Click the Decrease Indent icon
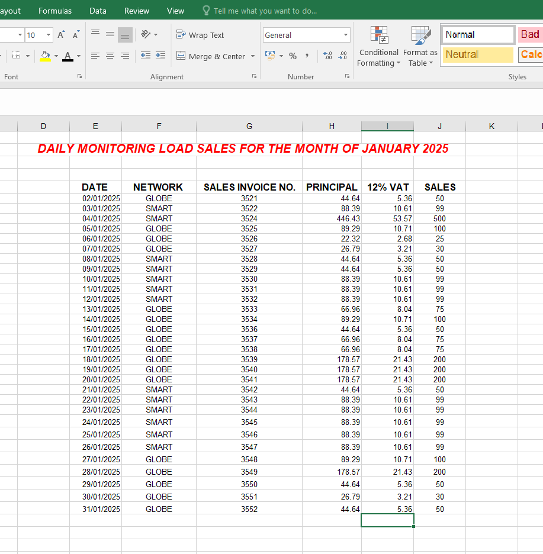Image resolution: width=543 pixels, height=554 pixels. pyautogui.click(x=146, y=56)
